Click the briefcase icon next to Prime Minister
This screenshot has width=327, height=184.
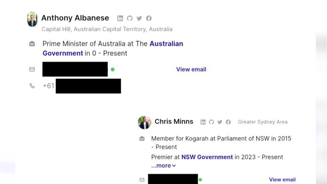click(x=32, y=44)
